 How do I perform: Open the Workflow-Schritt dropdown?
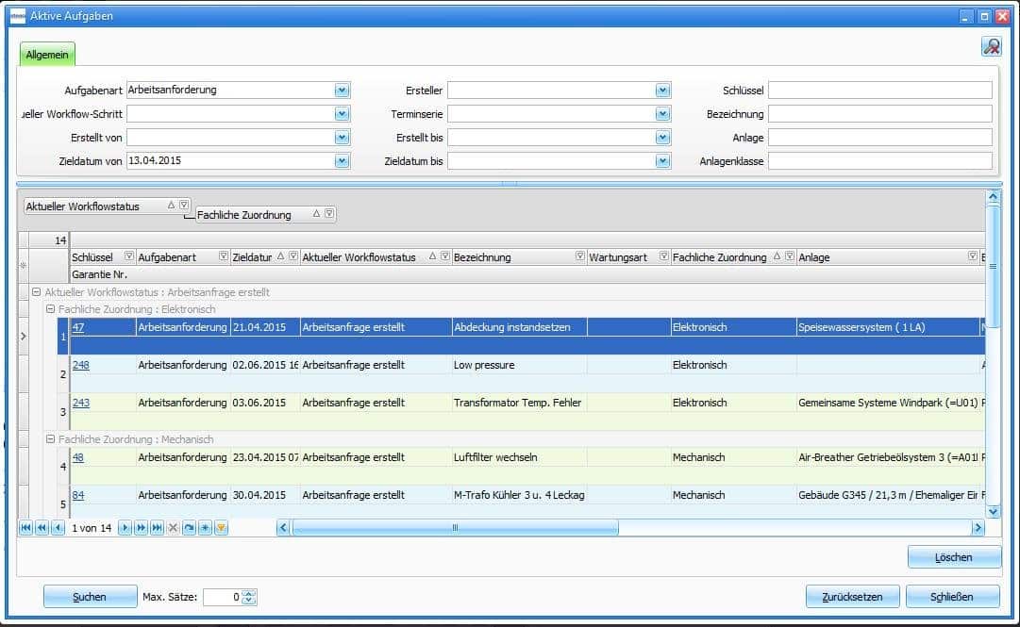click(343, 114)
